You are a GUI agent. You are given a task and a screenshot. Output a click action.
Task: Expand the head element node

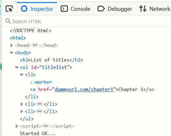click(x=11, y=45)
